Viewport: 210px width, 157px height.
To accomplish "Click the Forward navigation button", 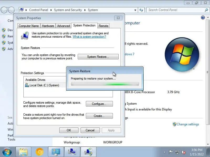I will 11,10.
